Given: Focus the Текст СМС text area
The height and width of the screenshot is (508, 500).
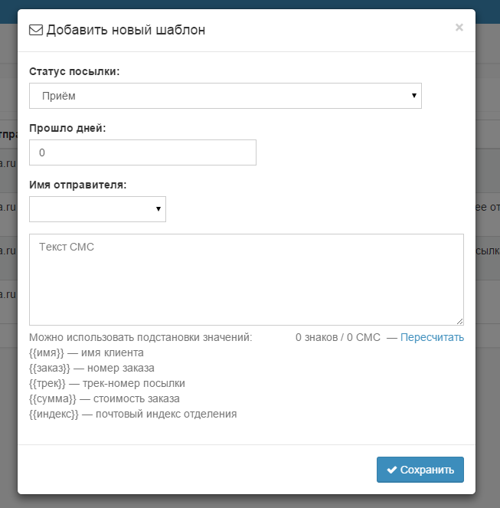Looking at the screenshot, I should point(247,280).
